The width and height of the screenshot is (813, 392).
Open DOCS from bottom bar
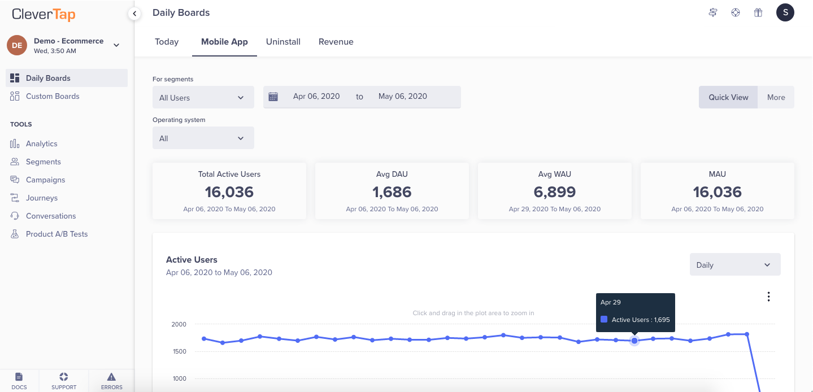19,381
